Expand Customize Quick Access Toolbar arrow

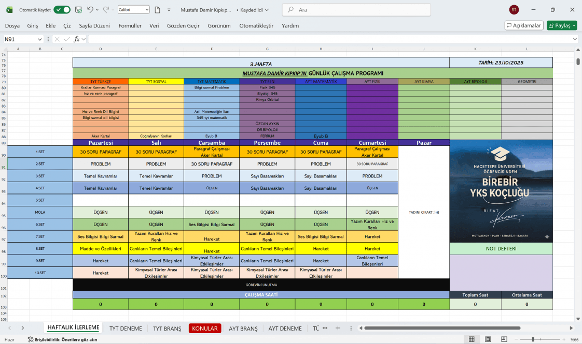169,10
